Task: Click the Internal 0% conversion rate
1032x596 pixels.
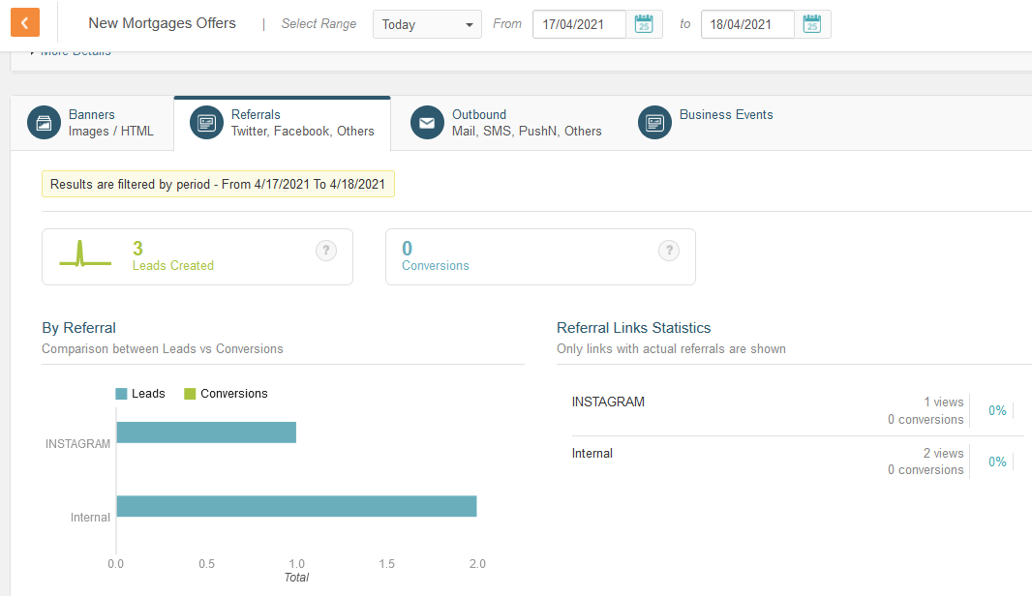Action: pos(997,462)
